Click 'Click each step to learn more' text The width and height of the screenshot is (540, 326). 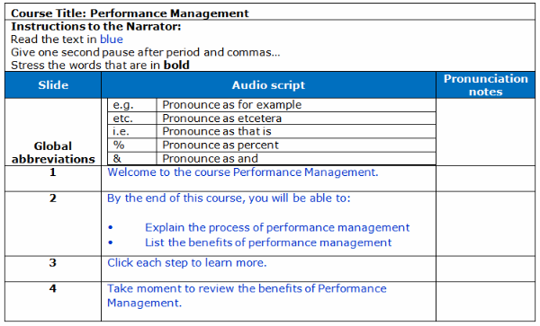[187, 263]
